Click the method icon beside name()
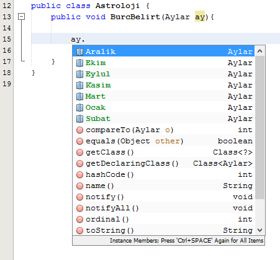 [x=79, y=186]
